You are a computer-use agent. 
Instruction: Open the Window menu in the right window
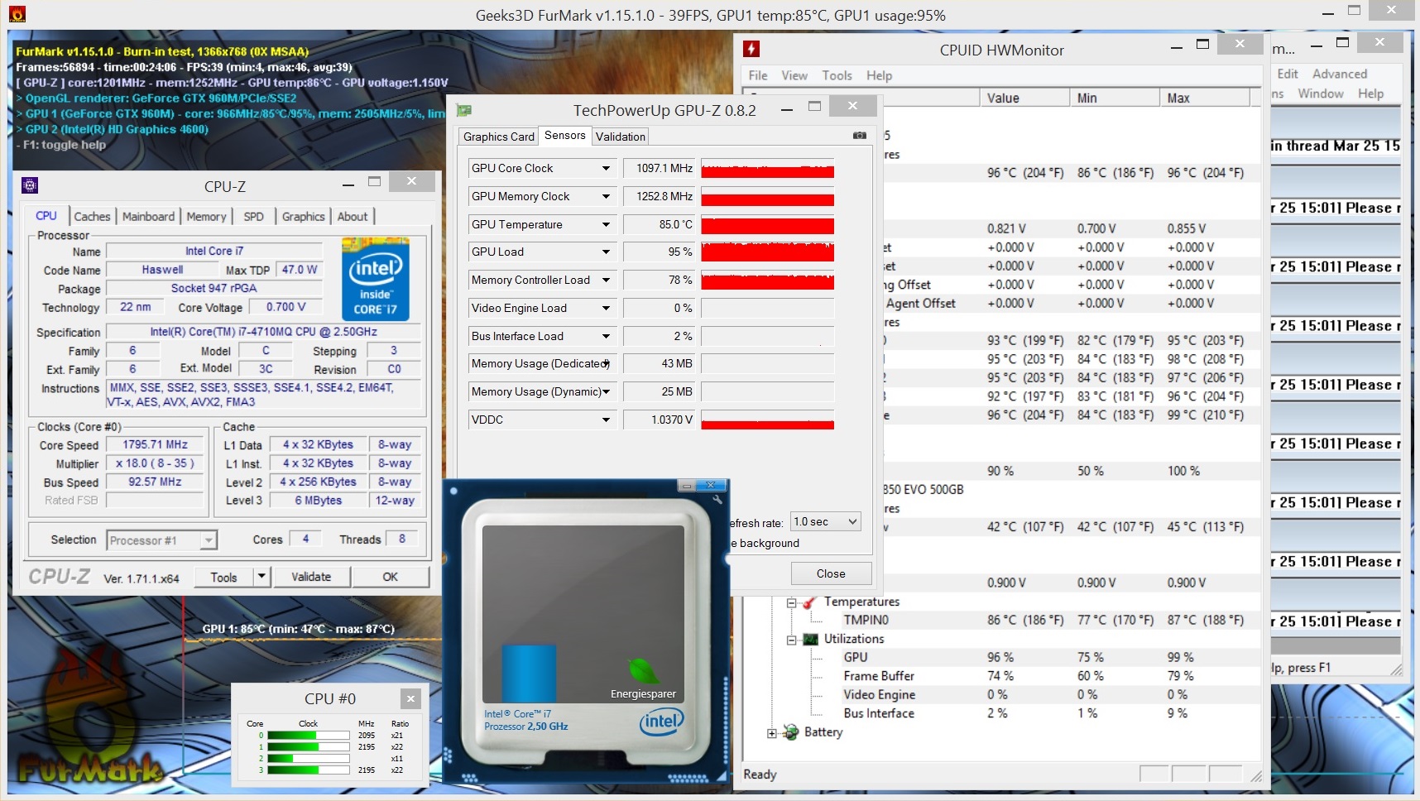click(1321, 94)
